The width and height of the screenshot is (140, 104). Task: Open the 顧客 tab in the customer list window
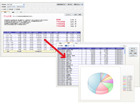[x=68, y=43]
